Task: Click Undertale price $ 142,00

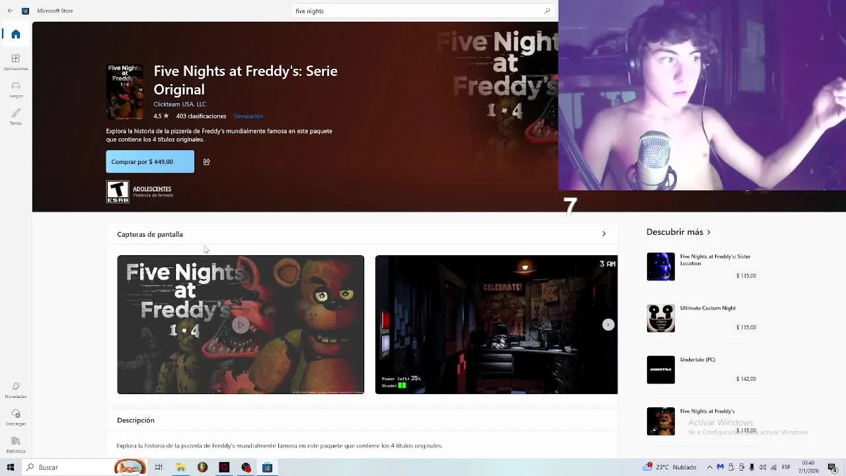Action: (746, 379)
